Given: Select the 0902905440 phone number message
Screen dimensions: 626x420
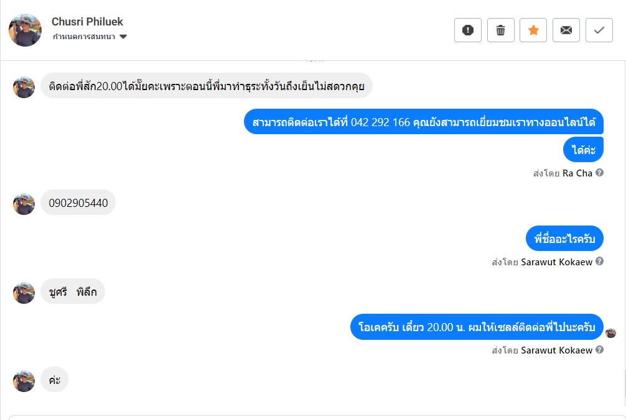Looking at the screenshot, I should pyautogui.click(x=78, y=203).
